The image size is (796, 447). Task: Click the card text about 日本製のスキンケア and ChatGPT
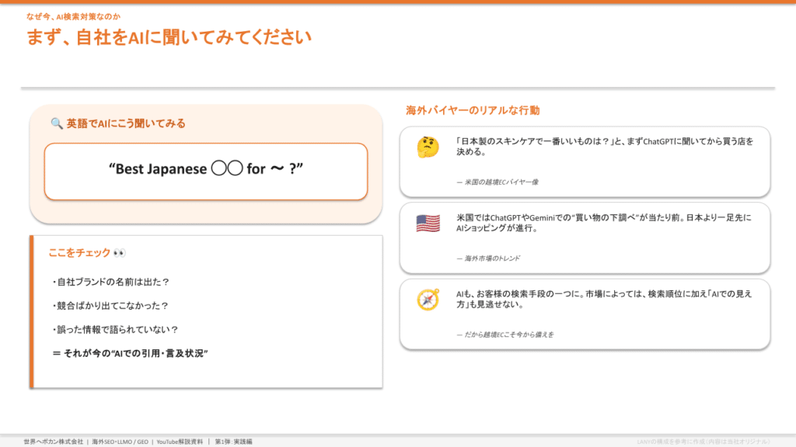click(605, 147)
